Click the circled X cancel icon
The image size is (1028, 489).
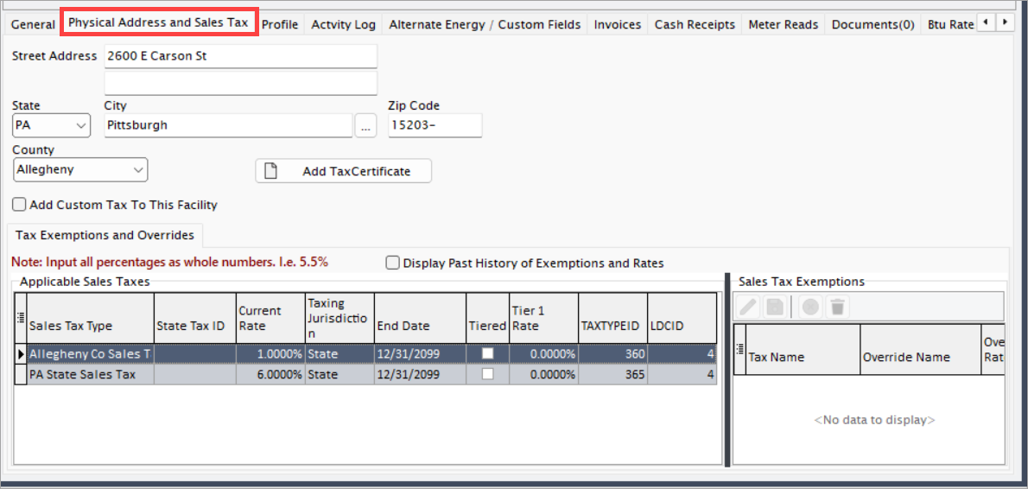point(811,306)
